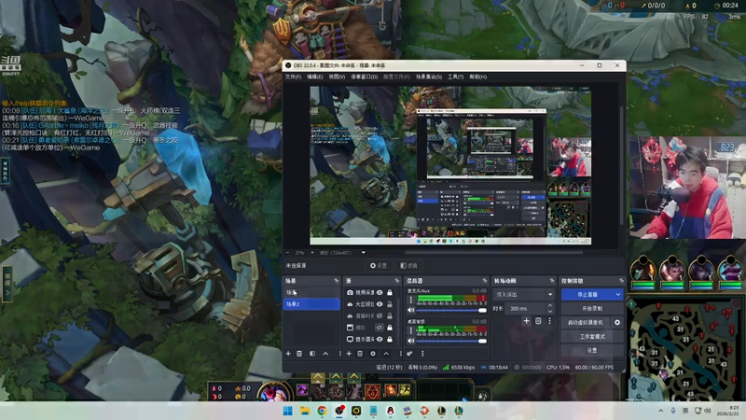Toggle lock on the display capture source
The height and width of the screenshot is (420, 746).
390,339
